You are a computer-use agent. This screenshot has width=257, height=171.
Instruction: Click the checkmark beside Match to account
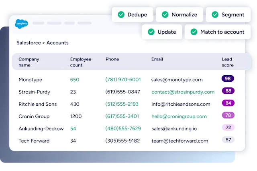tap(194, 32)
